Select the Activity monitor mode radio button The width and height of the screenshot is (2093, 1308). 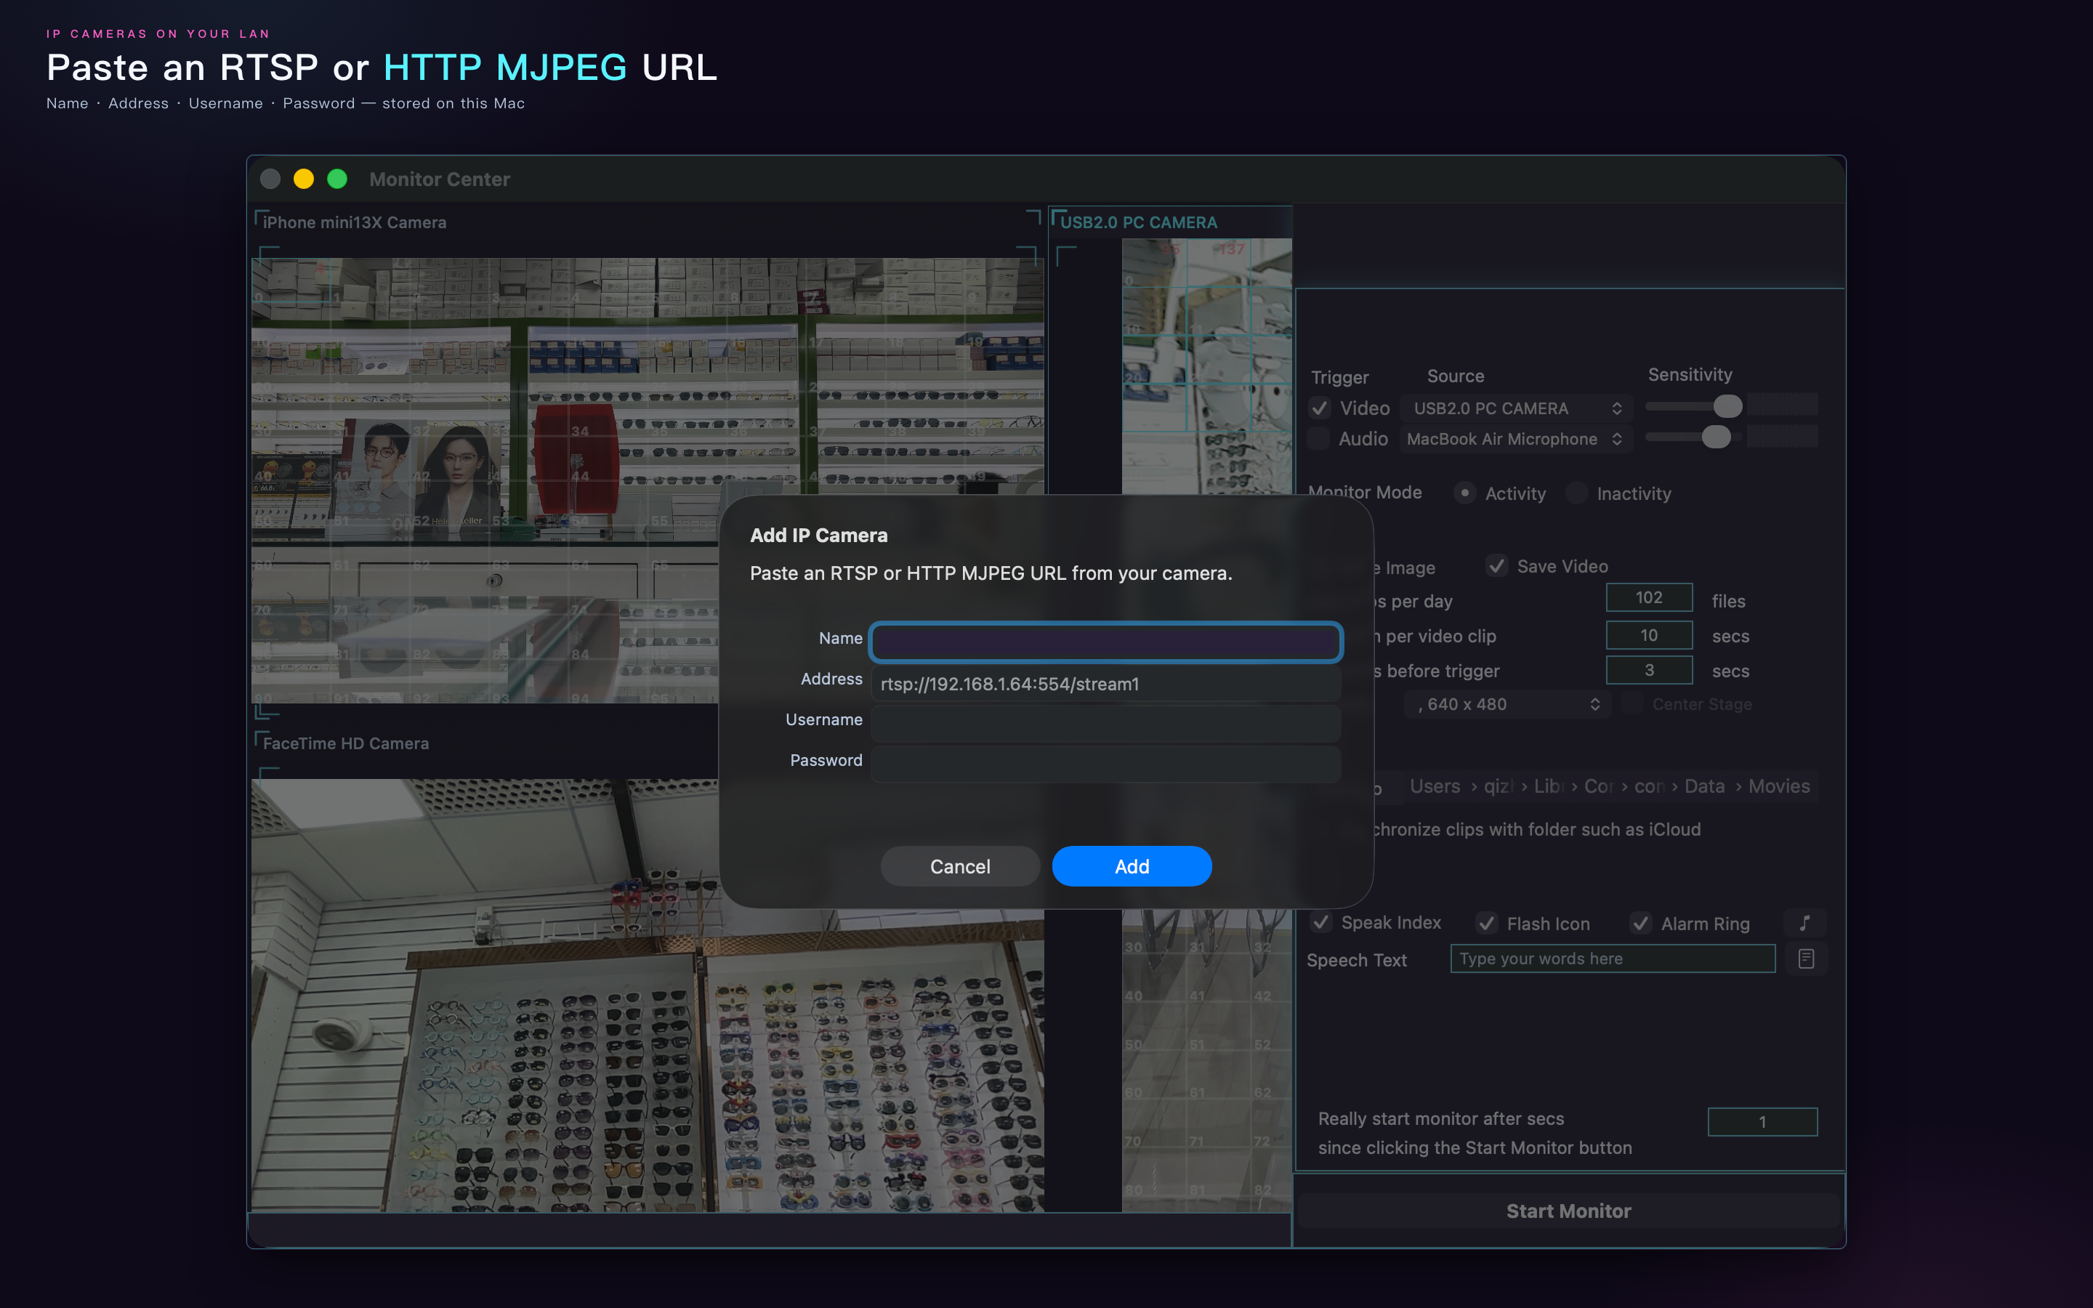click(x=1464, y=493)
